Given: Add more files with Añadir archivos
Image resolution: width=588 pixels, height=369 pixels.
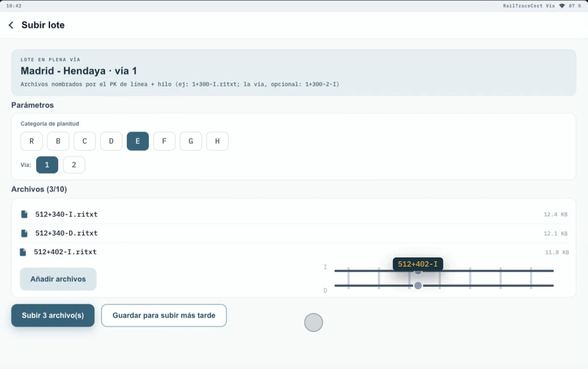Looking at the screenshot, I should (x=58, y=279).
